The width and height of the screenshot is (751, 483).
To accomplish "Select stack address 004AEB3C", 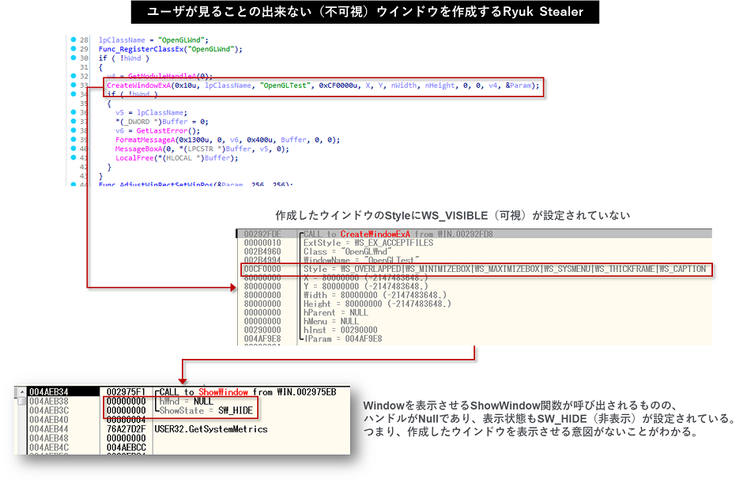I will 49,410.
